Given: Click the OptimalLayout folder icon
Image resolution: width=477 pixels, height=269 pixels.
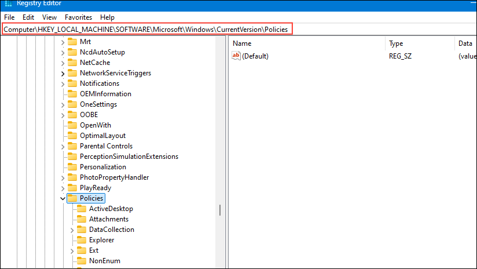Looking at the screenshot, I should pos(72,135).
